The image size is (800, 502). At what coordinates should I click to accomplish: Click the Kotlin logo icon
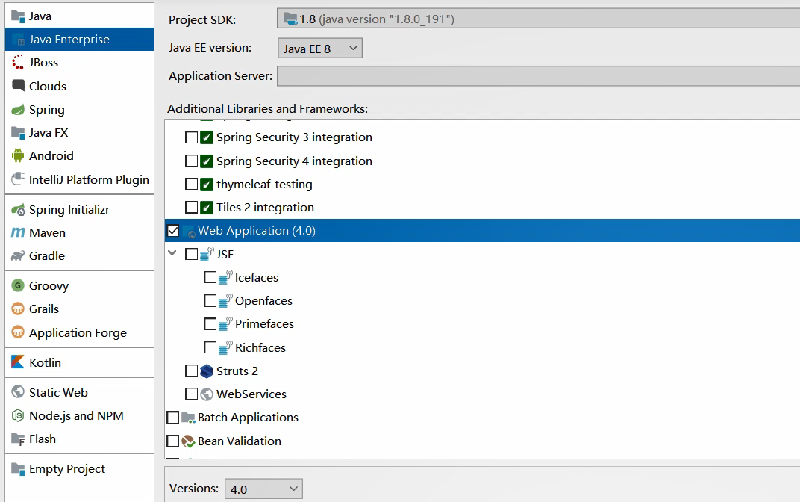pos(18,362)
